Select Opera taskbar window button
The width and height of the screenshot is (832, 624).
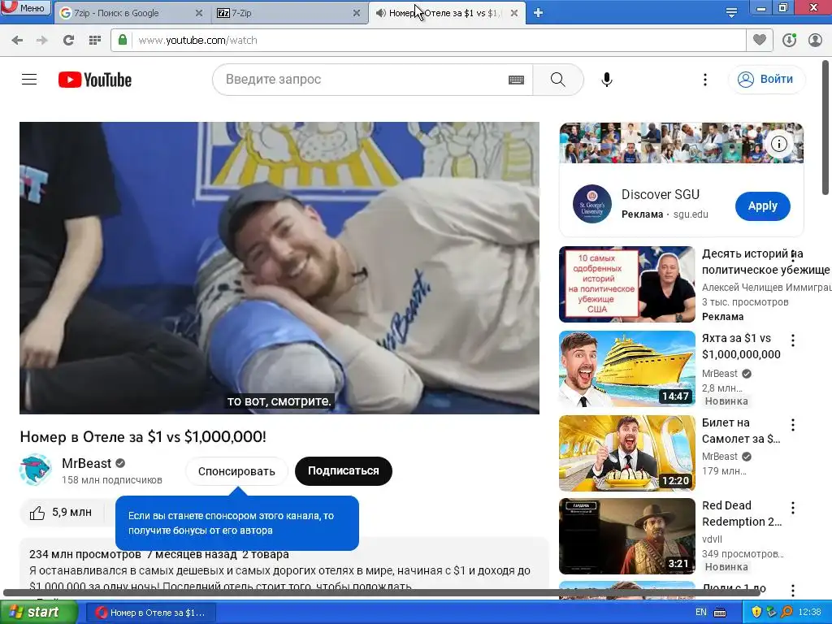(150, 613)
